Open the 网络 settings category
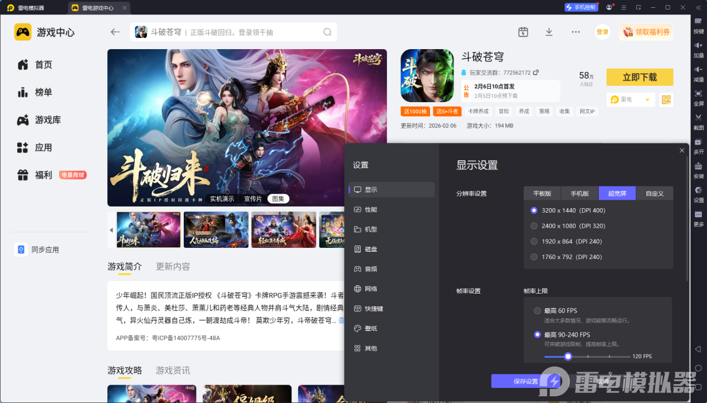 pos(391,289)
